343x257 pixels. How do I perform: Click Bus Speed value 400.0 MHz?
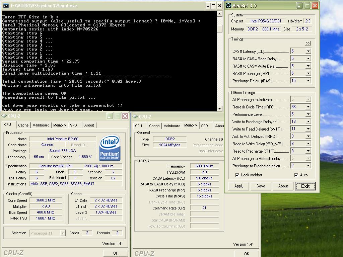pos(46,212)
